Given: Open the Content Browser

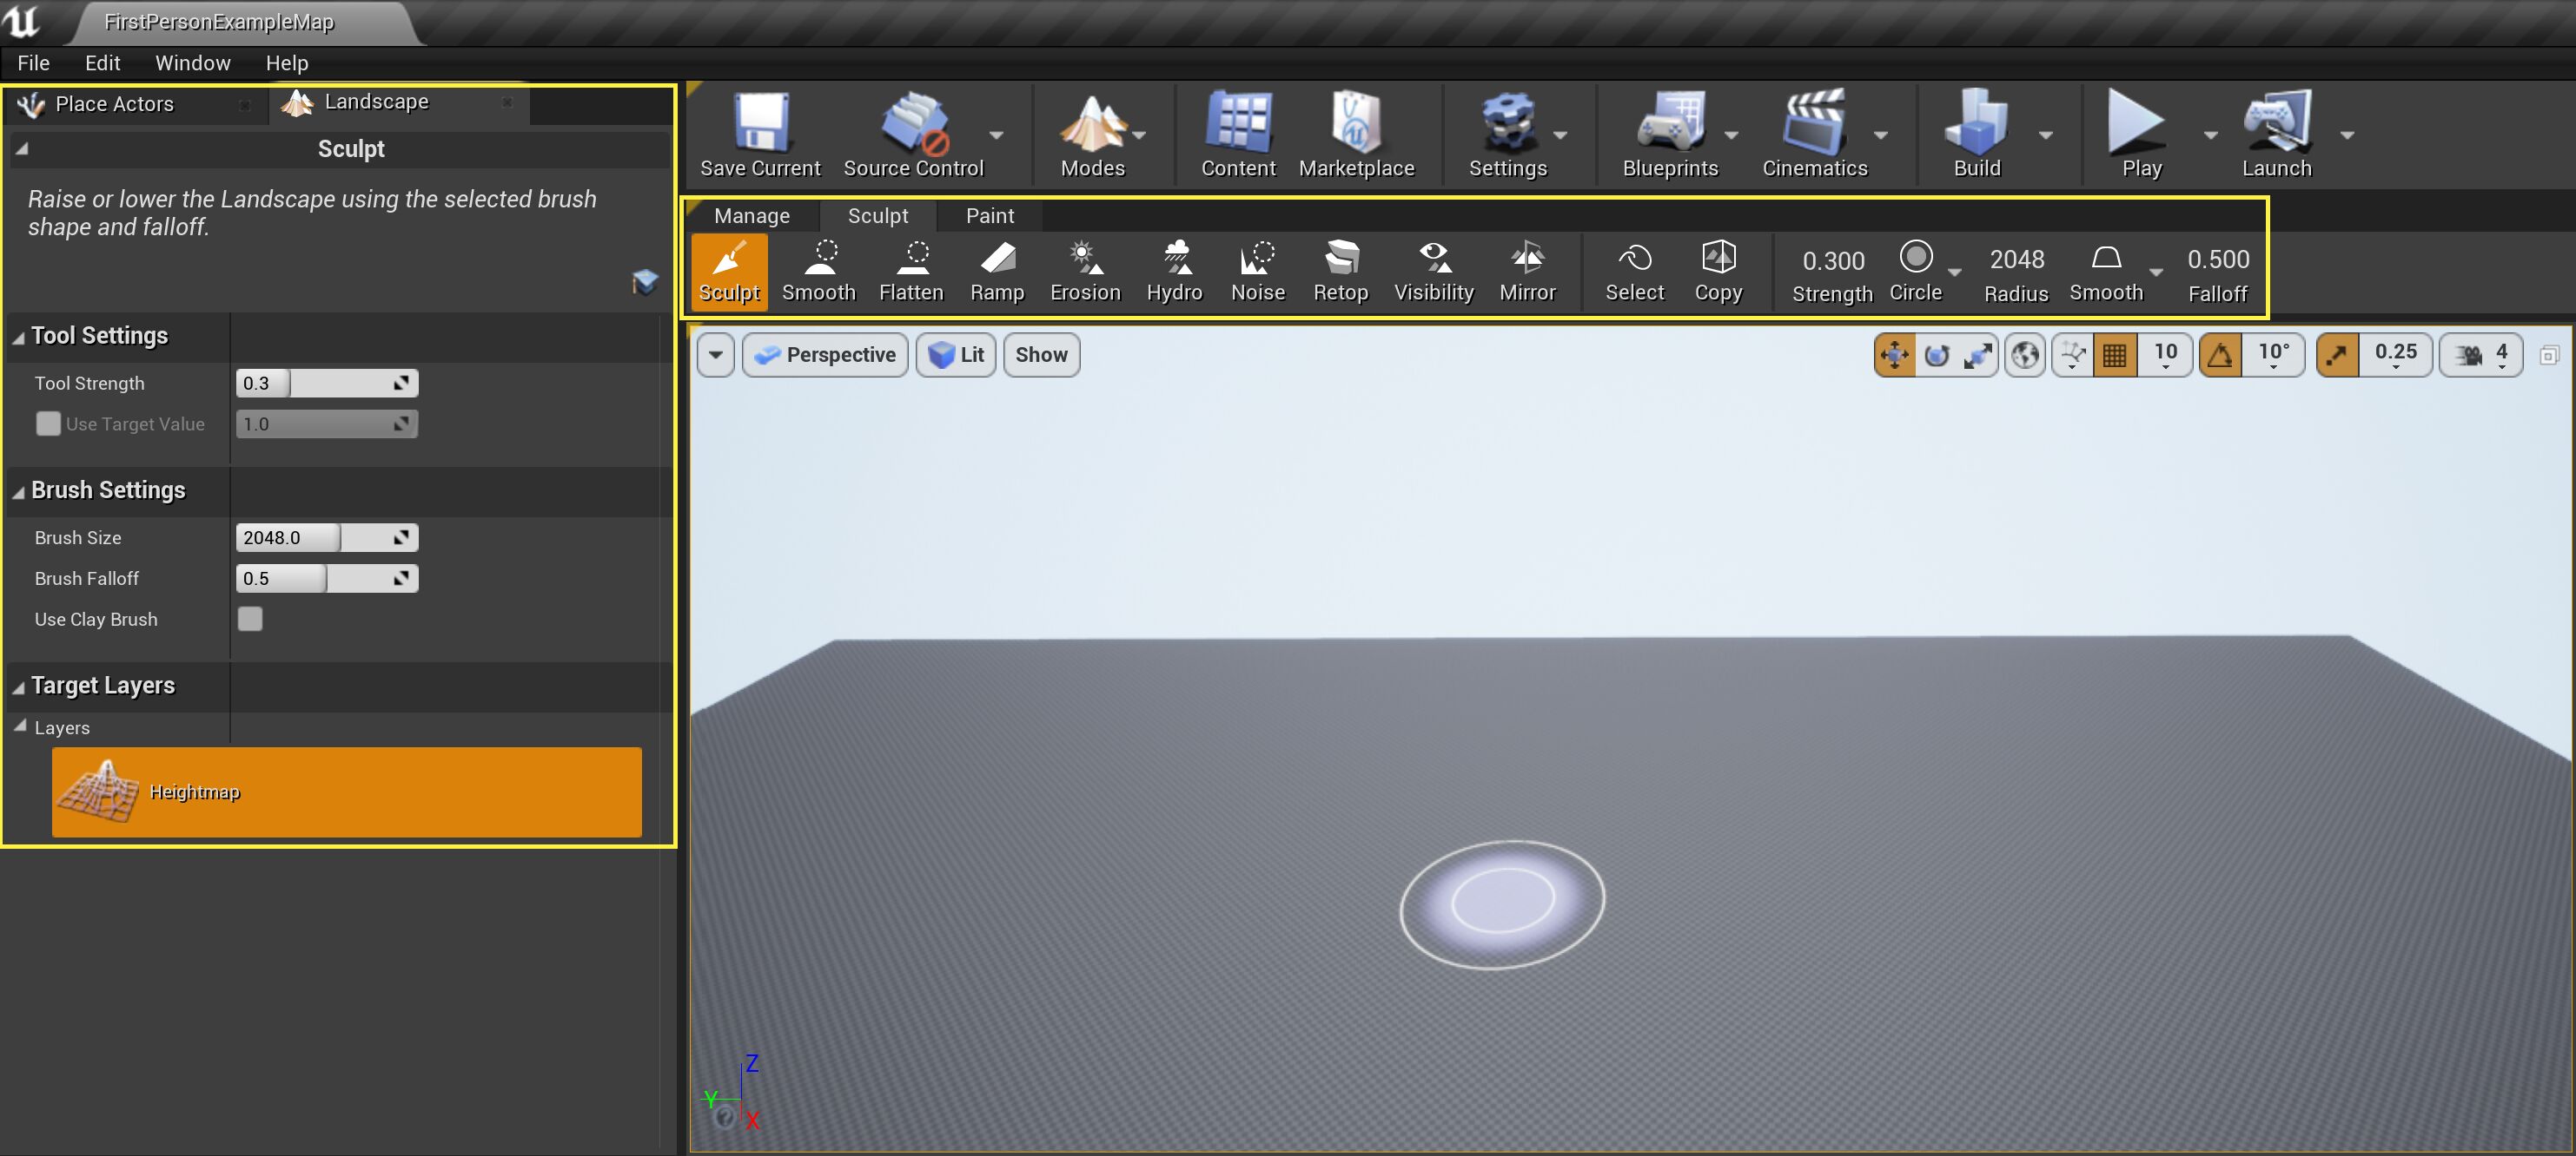Looking at the screenshot, I should click(1237, 133).
